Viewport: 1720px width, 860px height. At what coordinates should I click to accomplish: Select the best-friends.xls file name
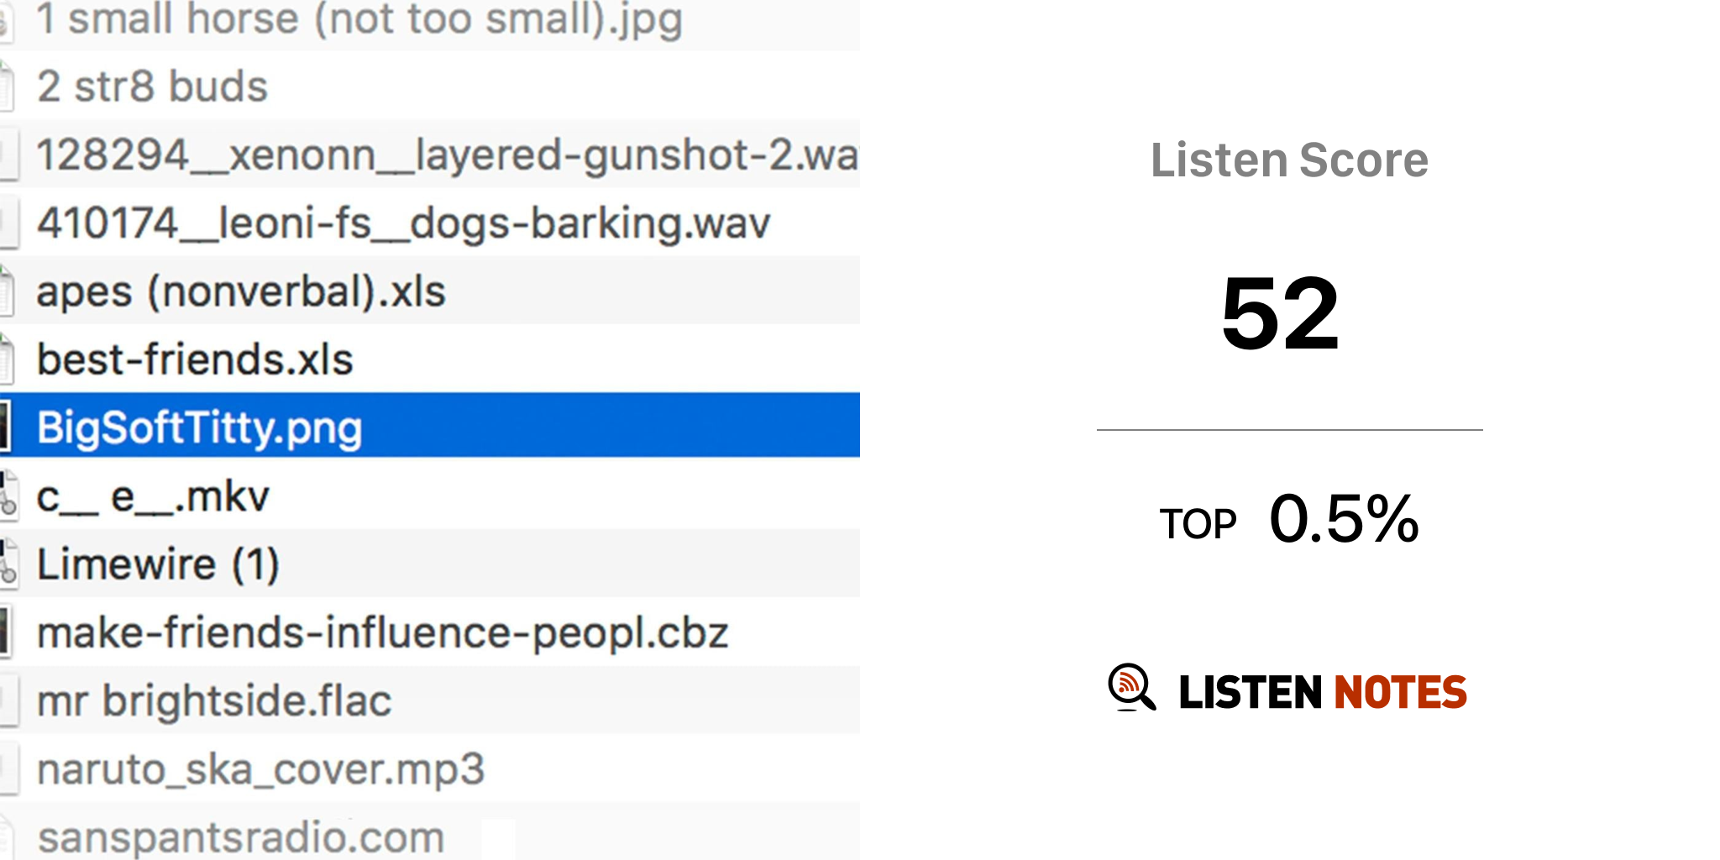click(195, 359)
